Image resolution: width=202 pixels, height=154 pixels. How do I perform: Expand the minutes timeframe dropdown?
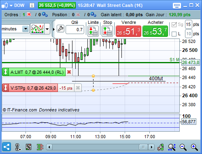point(26,29)
